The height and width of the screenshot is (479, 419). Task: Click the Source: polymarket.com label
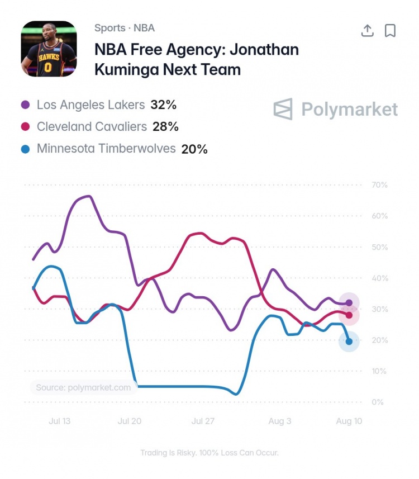click(x=83, y=387)
